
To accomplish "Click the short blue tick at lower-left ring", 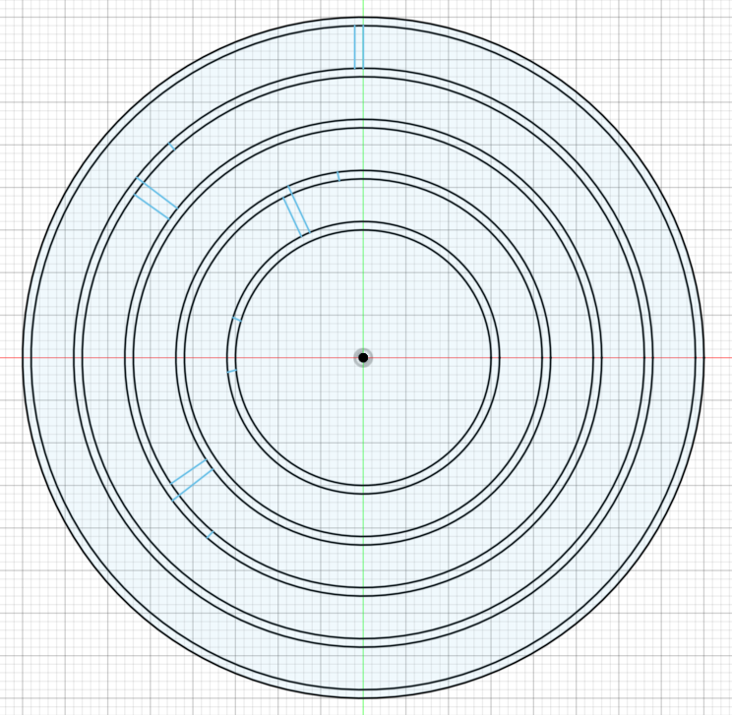I will tap(210, 534).
